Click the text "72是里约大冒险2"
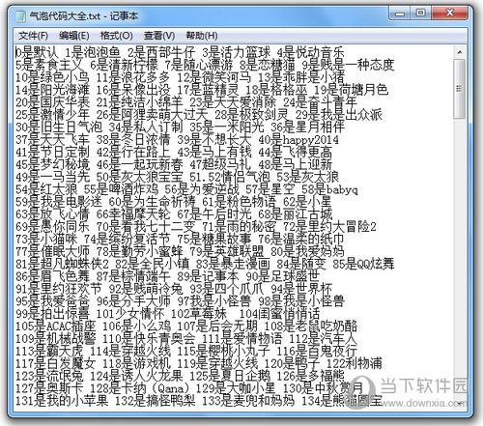Viewport: 483px width, 426px height. 329,227
